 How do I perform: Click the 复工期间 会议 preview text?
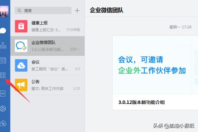point(49,69)
